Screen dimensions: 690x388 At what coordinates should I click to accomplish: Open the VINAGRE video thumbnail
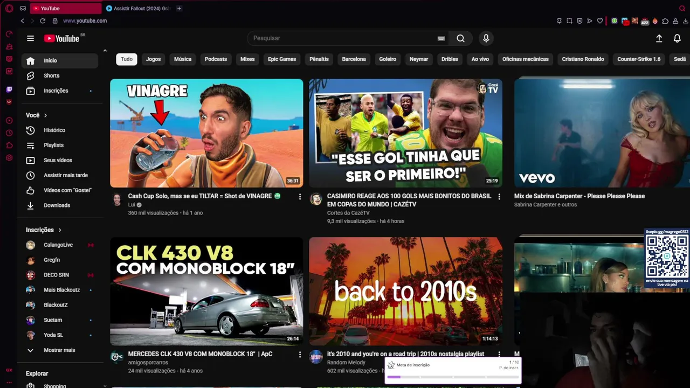[x=206, y=133]
